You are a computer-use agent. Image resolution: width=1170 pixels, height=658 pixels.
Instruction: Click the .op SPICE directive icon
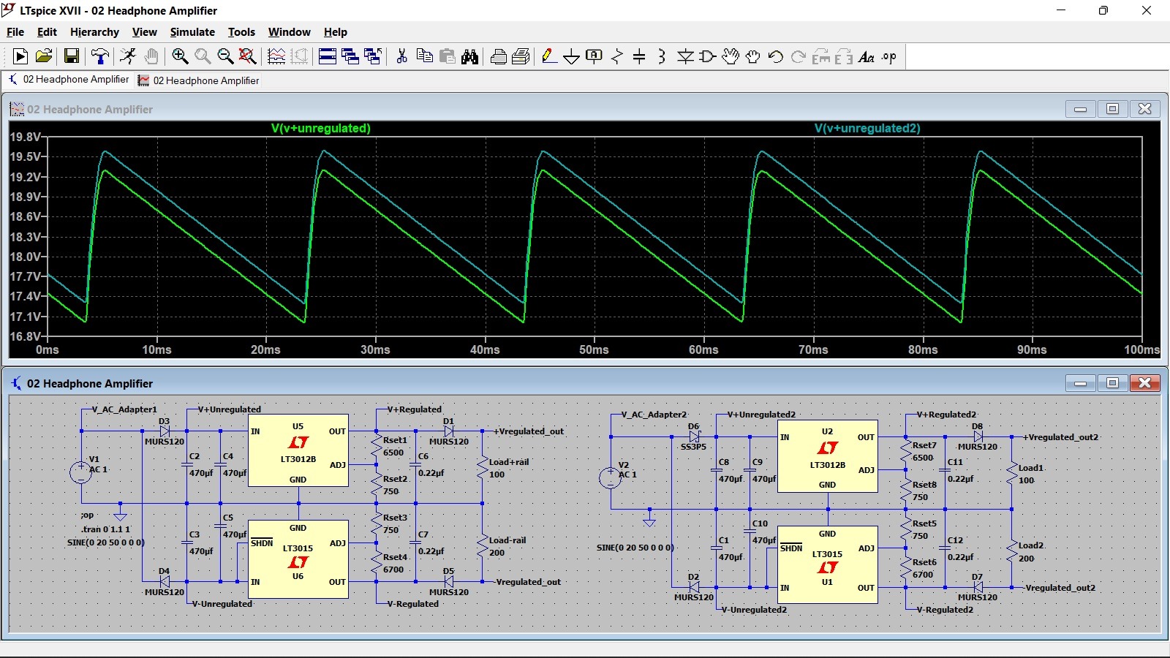click(x=889, y=56)
